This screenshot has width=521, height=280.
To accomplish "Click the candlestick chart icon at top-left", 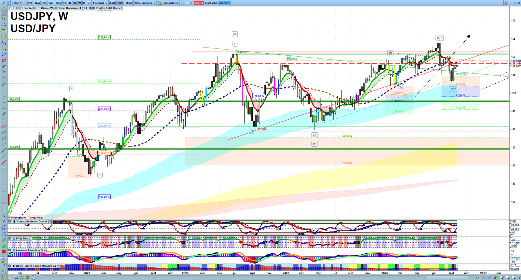I will pos(4,3).
